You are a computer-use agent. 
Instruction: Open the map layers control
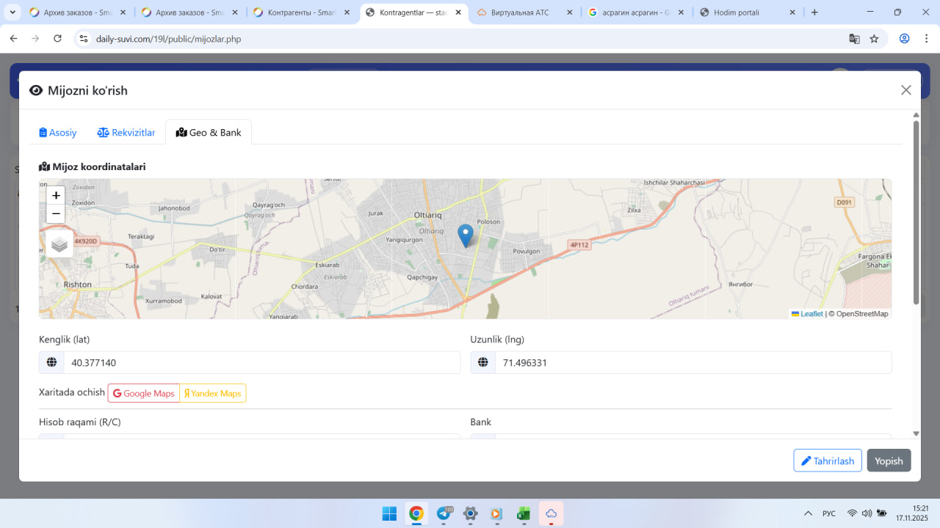click(59, 244)
